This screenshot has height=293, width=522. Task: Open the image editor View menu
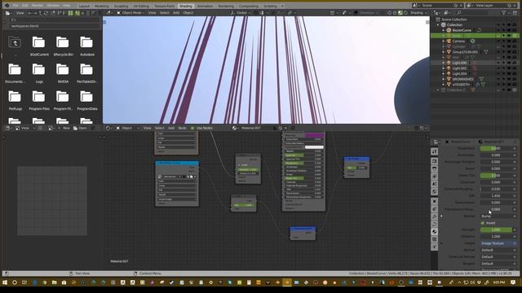pos(25,128)
